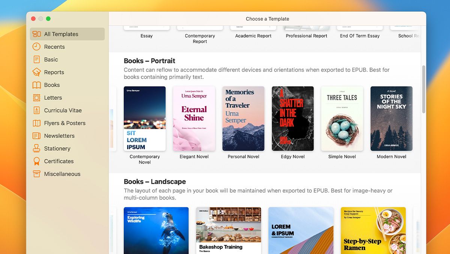
Task: Click the 'Books – Portrait' section heading
Action: click(150, 61)
